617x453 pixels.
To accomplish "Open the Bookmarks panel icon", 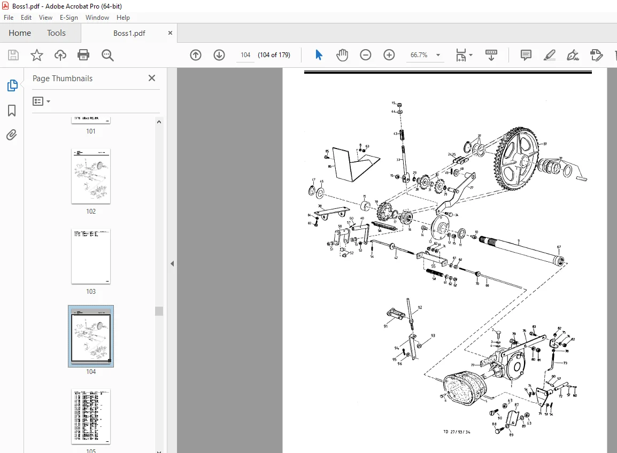I will [12, 111].
